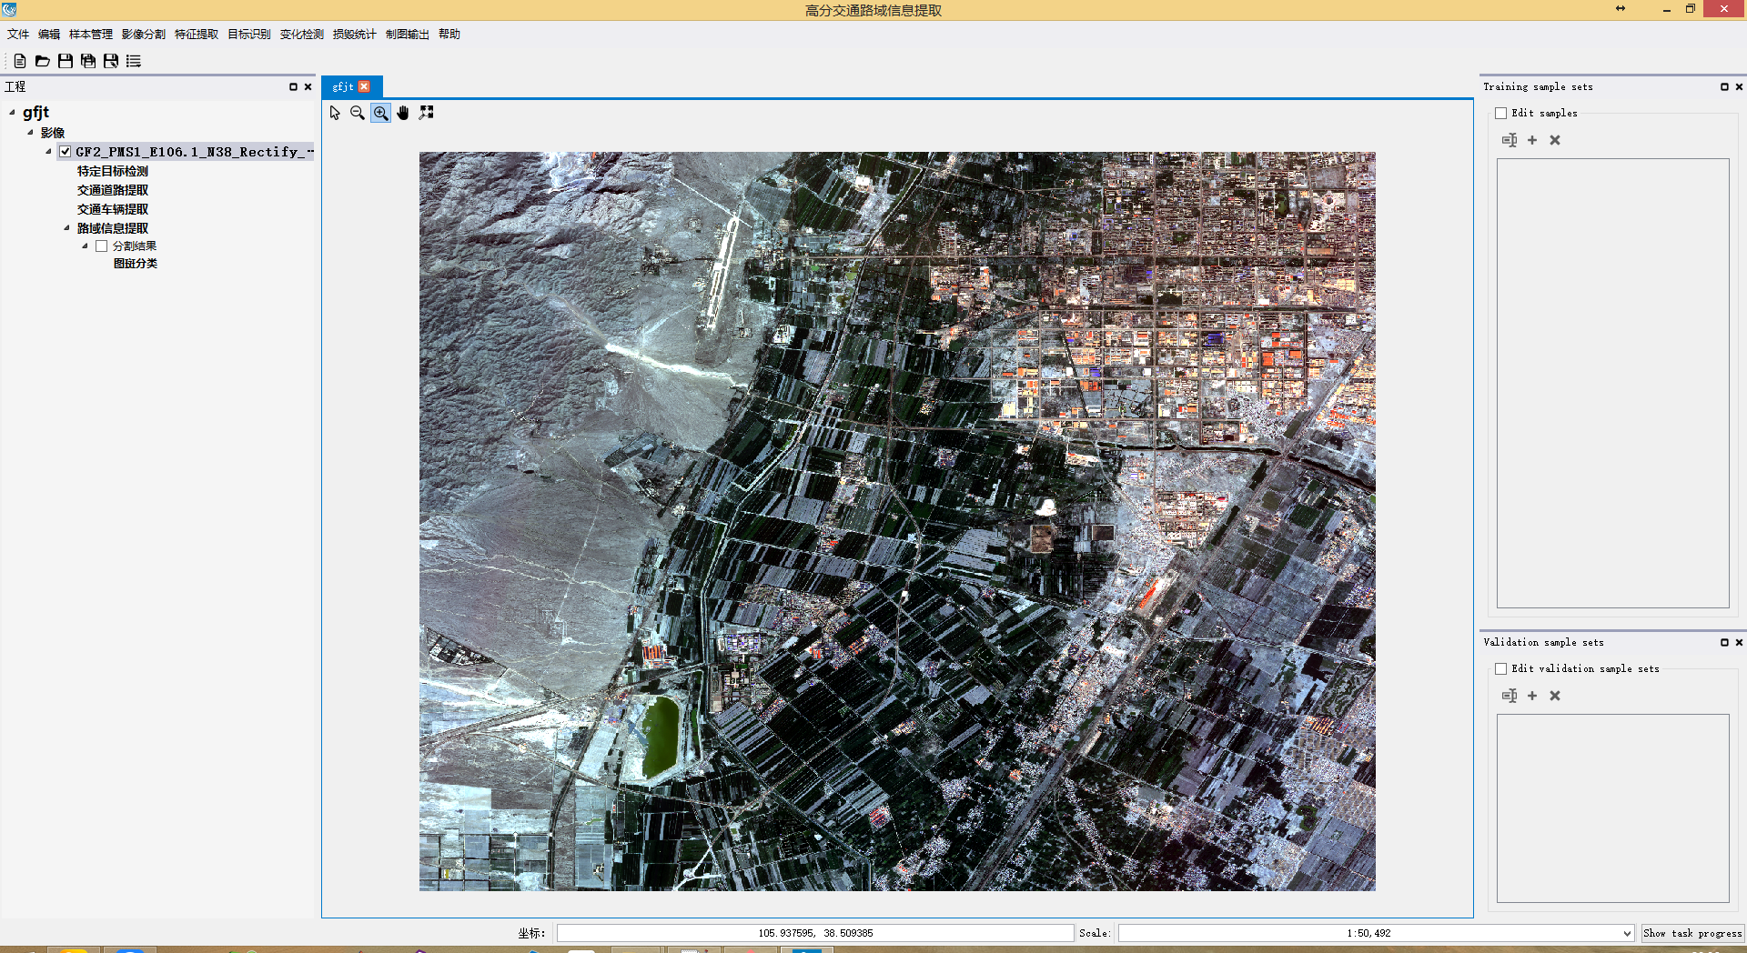The image size is (1747, 953).
Task: Collapse the 影像 tree node
Action: [30, 133]
